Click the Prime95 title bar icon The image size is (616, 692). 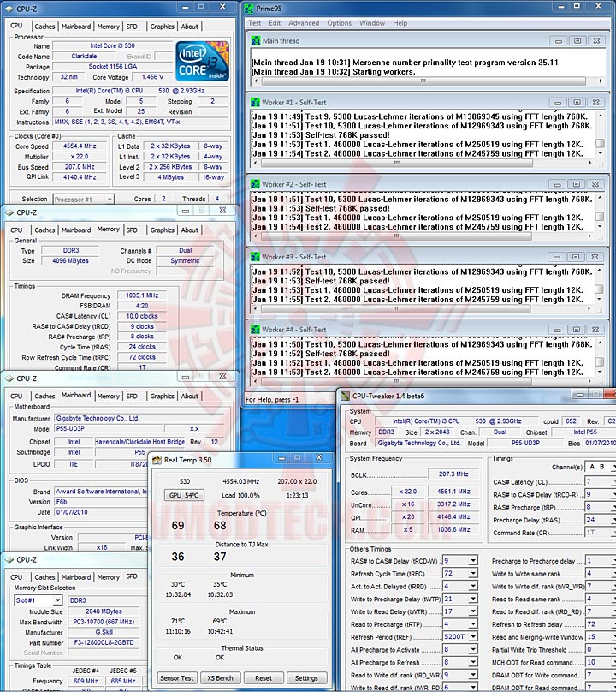(x=249, y=9)
